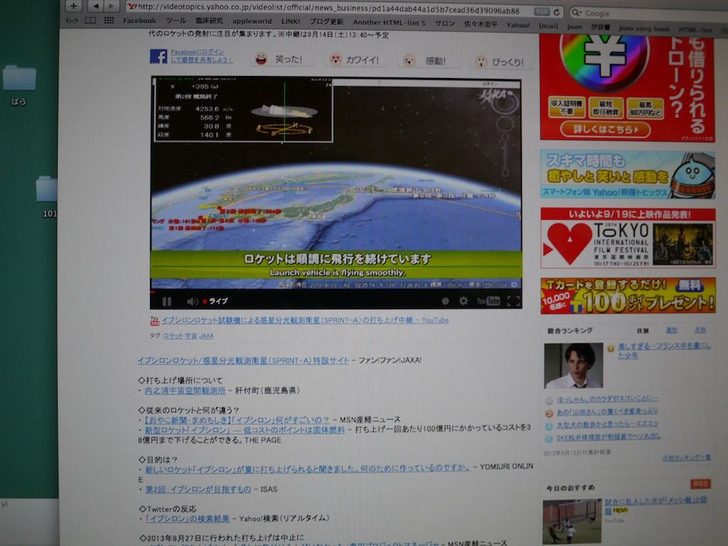Open 内之浦宇宙空間観測所 link

click(185, 390)
